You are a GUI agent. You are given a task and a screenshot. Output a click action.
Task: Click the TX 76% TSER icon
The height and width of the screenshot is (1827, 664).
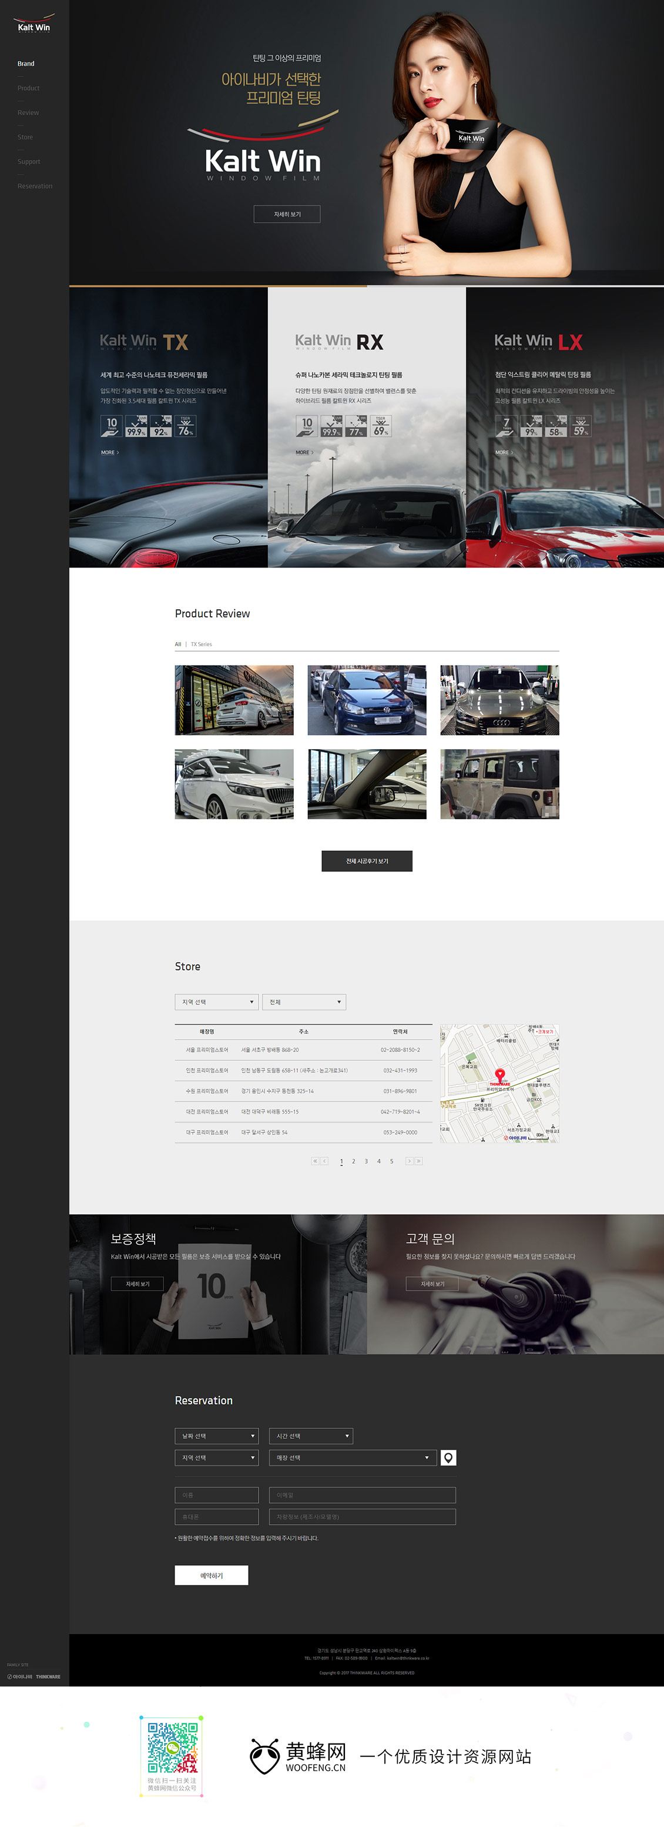click(x=186, y=426)
